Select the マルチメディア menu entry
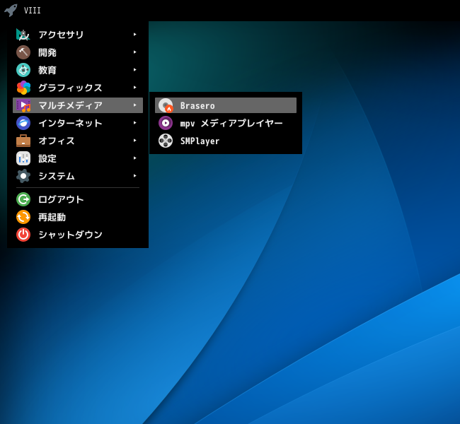 (78, 105)
